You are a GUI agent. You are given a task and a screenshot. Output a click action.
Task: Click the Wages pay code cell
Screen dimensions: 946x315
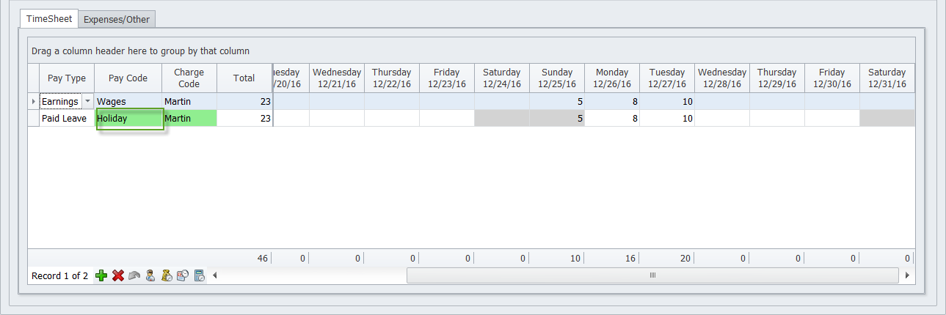(128, 101)
